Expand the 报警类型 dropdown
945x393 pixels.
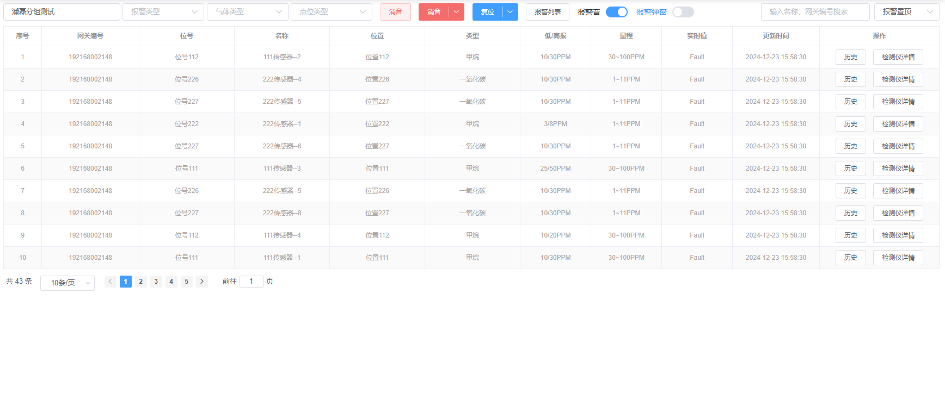163,12
